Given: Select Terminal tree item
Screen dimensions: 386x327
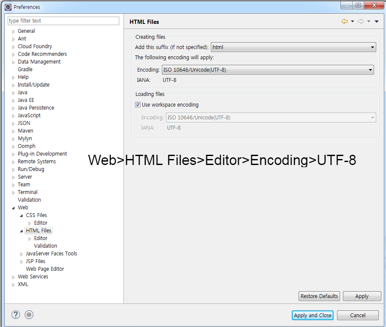Looking at the screenshot, I should coord(28,192).
